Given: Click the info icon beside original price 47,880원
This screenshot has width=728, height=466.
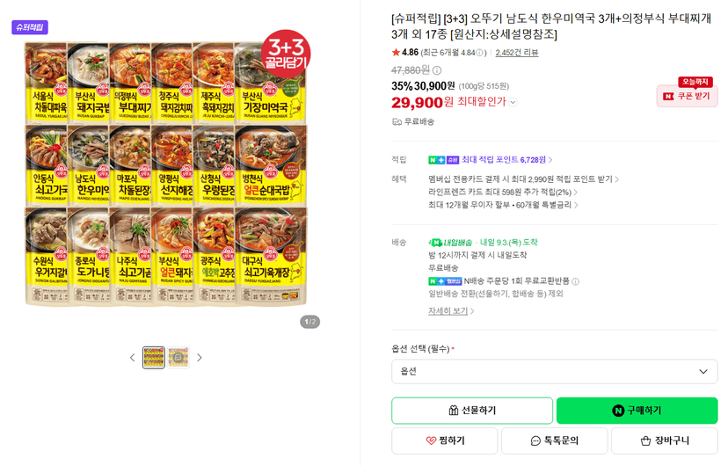Looking at the screenshot, I should [x=437, y=70].
